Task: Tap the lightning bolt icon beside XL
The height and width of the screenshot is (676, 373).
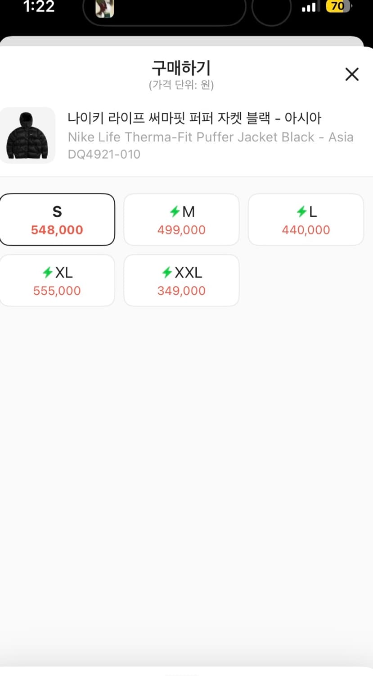Action: (x=48, y=272)
